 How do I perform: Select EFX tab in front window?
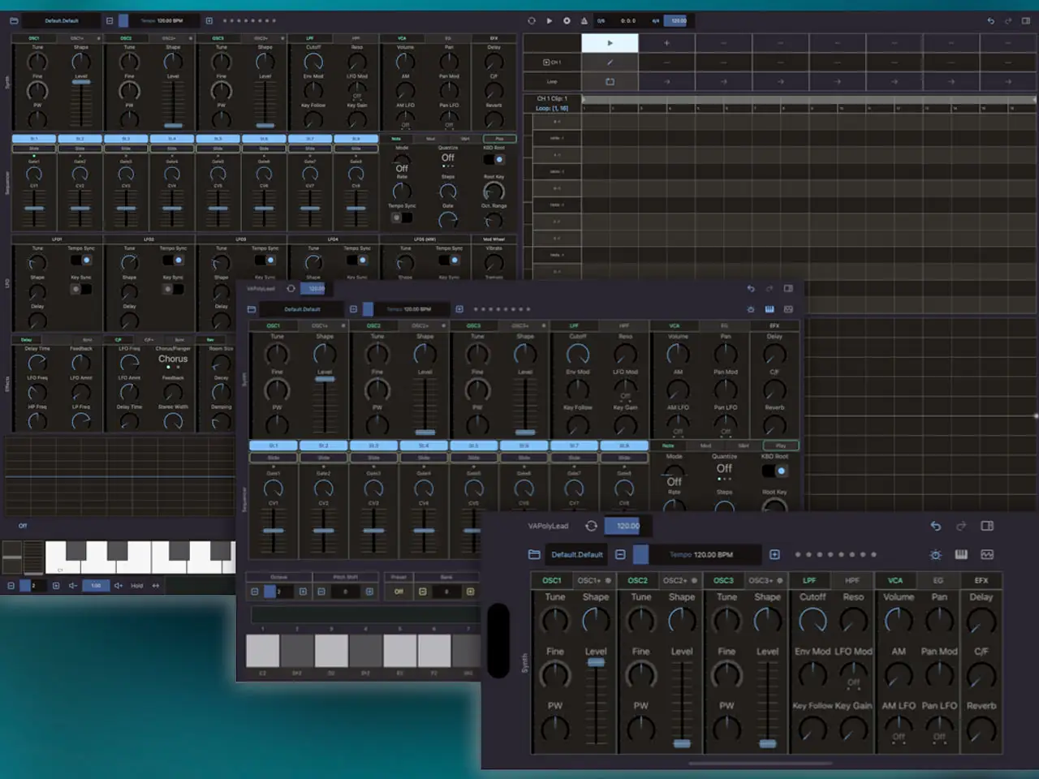[981, 580]
